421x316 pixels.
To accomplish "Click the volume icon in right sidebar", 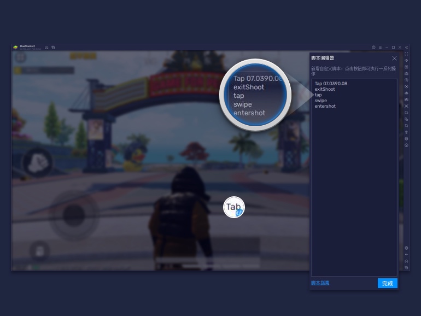I will [406, 60].
